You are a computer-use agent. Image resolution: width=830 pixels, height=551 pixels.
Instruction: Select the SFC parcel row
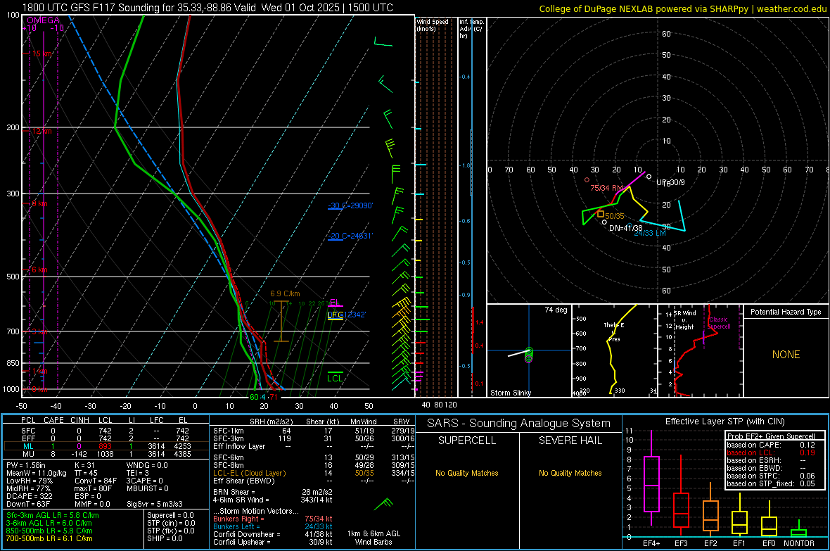coord(106,431)
